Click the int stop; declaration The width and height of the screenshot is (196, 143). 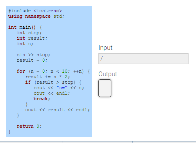click(x=29, y=33)
